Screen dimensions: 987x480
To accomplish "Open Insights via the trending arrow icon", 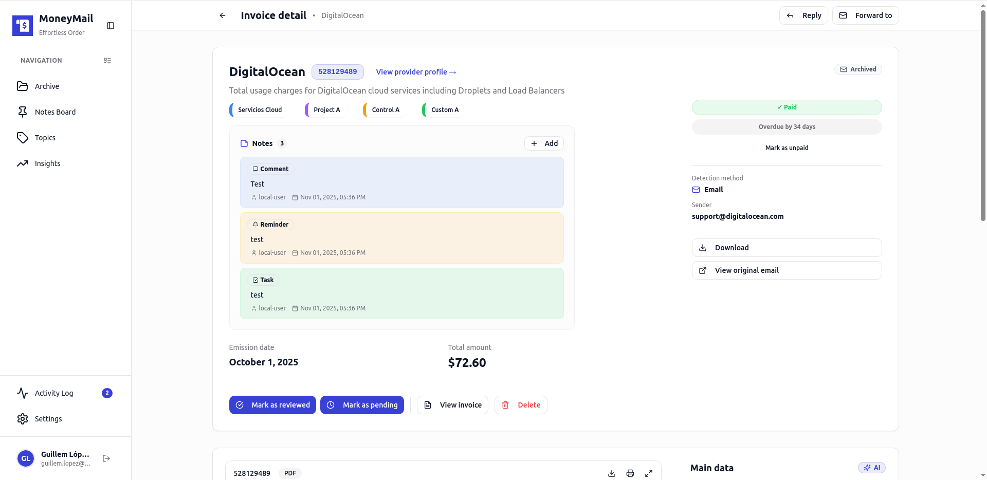I will [23, 163].
